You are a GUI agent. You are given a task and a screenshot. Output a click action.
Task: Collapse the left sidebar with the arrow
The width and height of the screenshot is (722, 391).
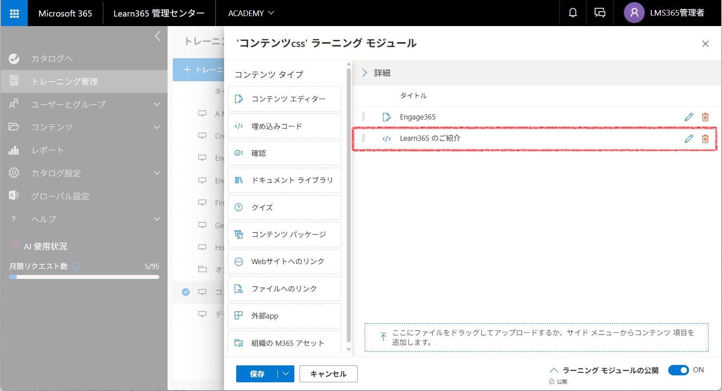click(x=158, y=36)
